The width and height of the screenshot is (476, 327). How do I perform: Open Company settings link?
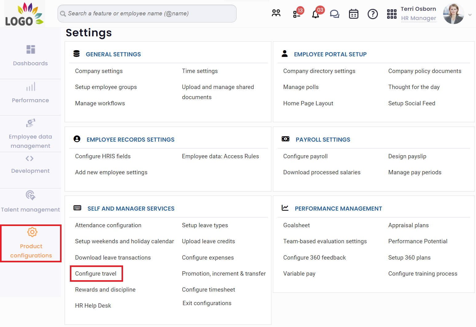click(x=99, y=71)
